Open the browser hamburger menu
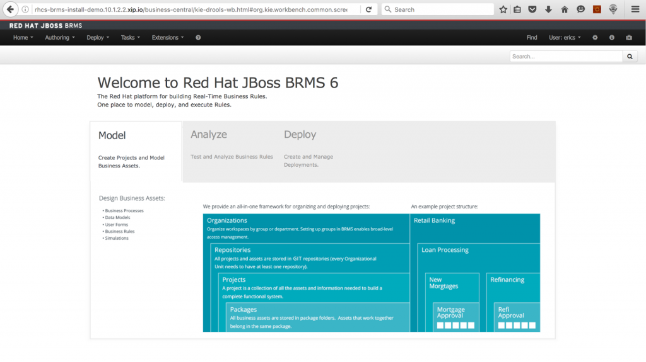 point(635,9)
